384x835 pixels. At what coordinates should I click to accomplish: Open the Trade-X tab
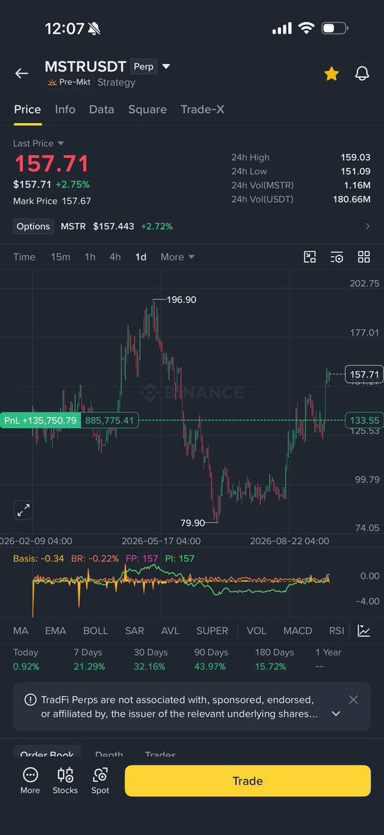(x=202, y=109)
